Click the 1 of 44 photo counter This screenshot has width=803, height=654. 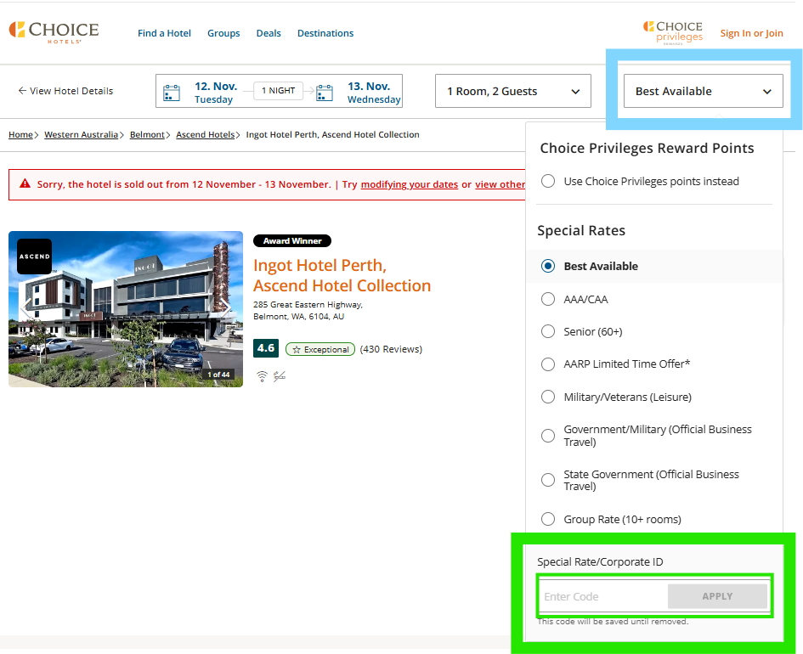coord(218,375)
